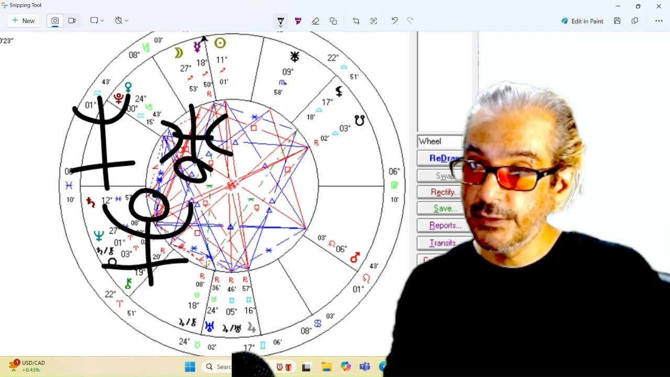Redo the undone action
Image resolution: width=670 pixels, height=377 pixels.
click(x=410, y=21)
